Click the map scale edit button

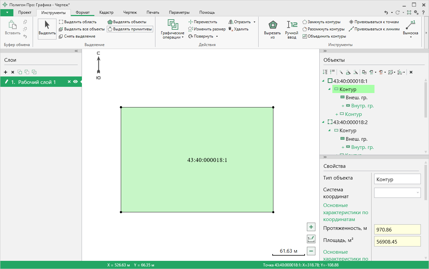[311, 239]
